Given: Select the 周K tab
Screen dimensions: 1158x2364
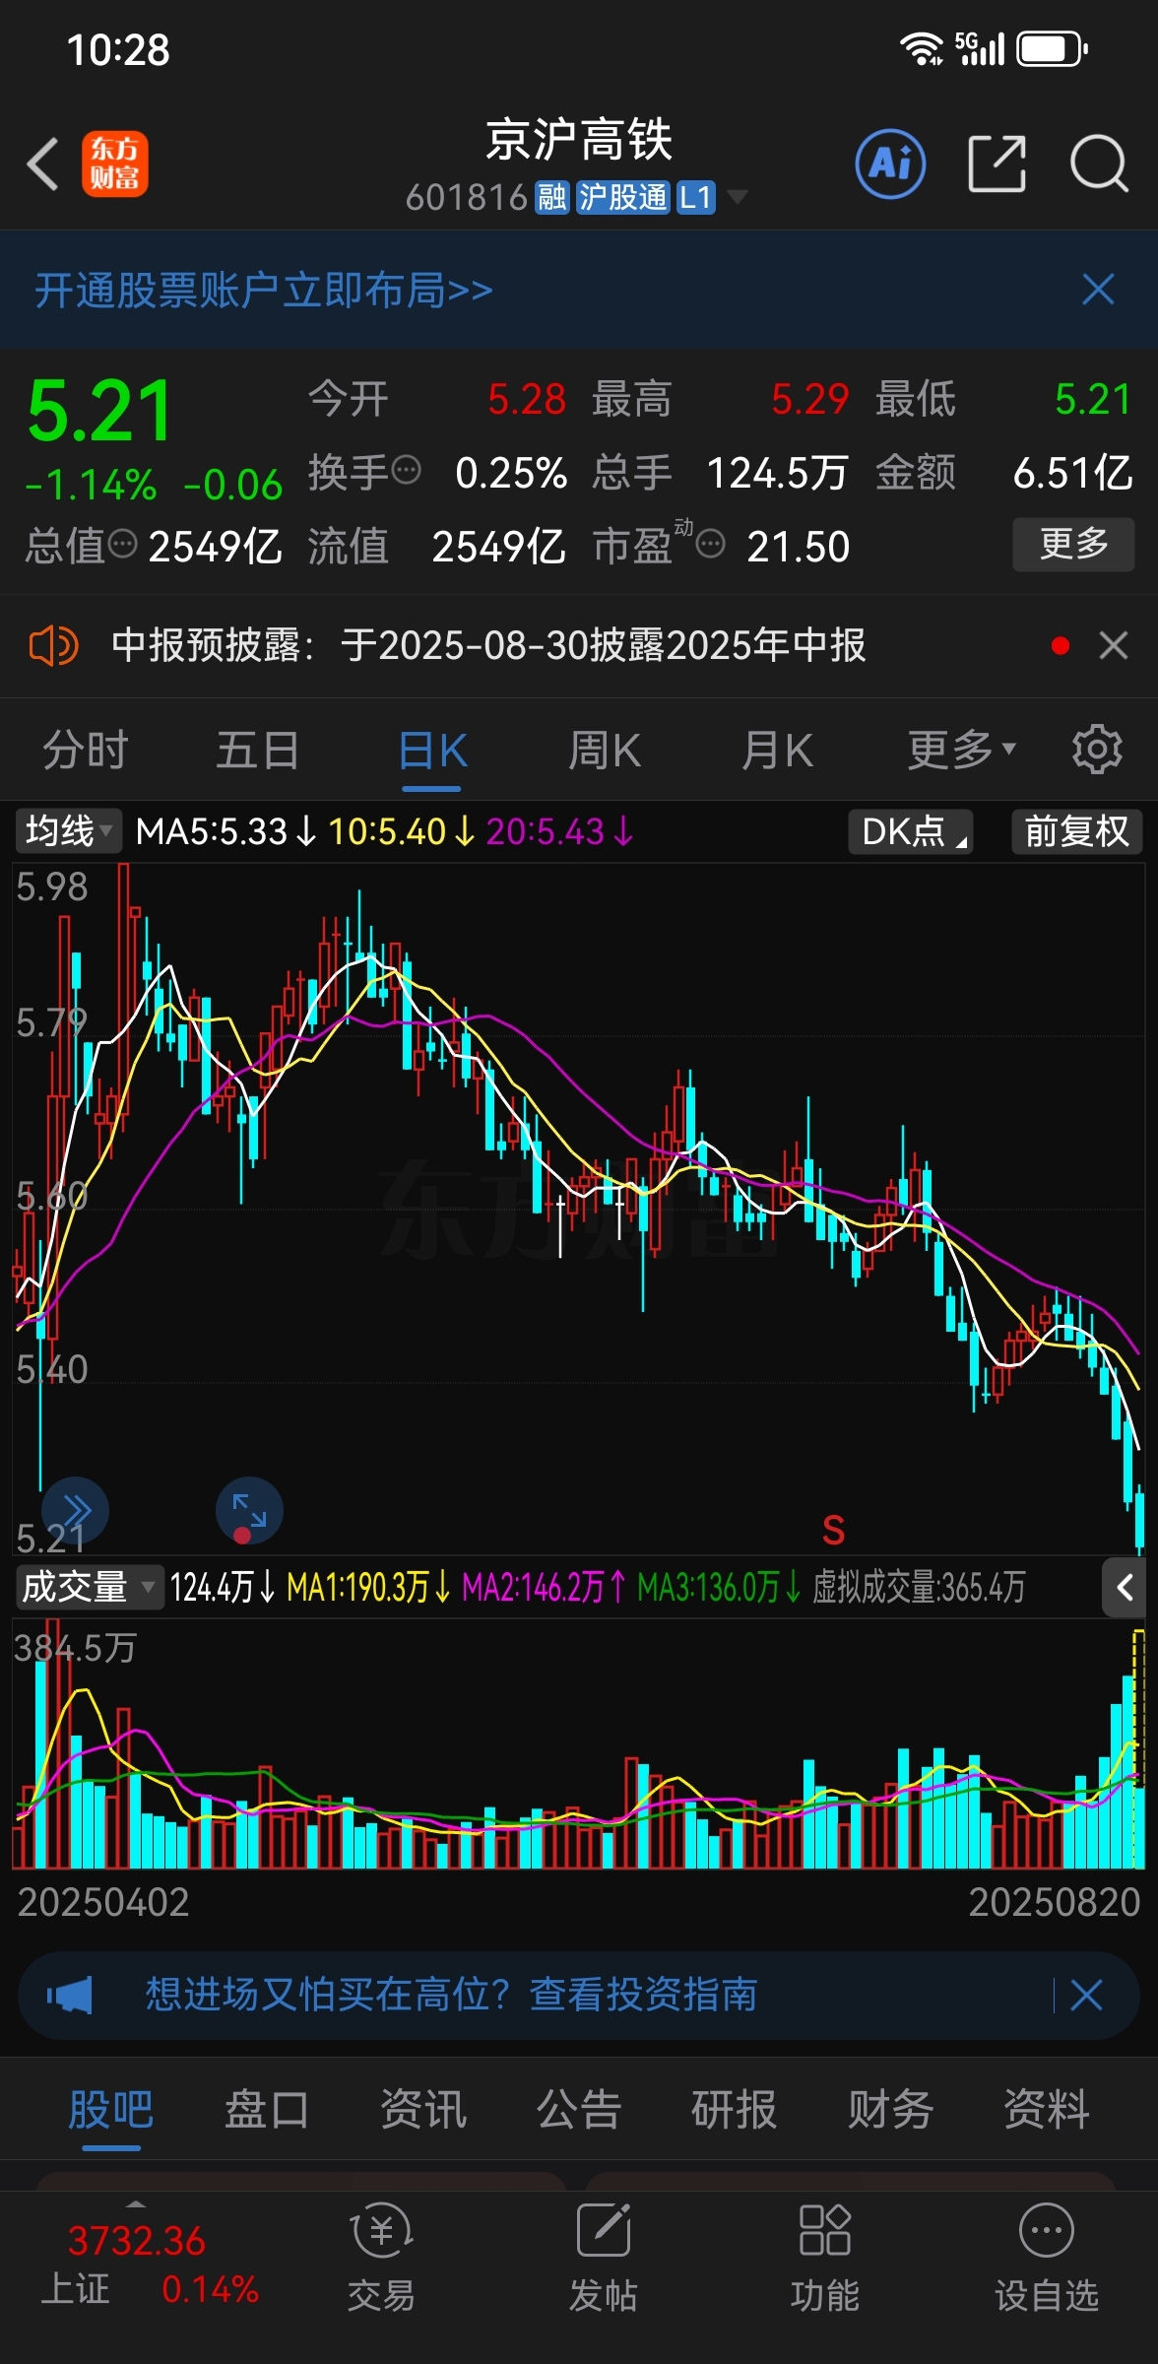Looking at the screenshot, I should click(605, 751).
